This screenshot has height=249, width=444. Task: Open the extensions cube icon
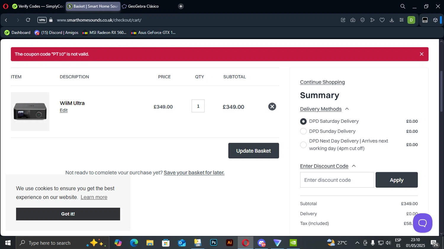pyautogui.click(x=435, y=20)
